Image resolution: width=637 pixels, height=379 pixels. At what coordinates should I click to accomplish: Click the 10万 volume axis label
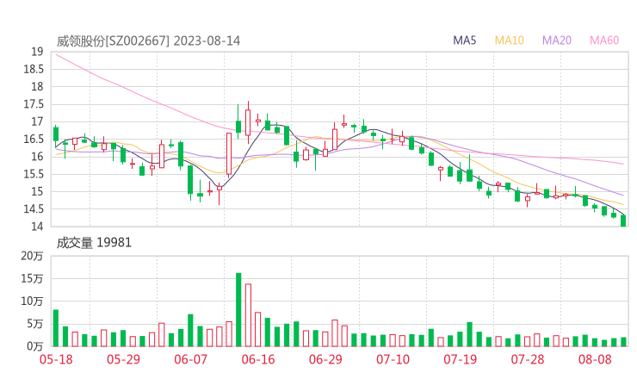[x=32, y=301]
